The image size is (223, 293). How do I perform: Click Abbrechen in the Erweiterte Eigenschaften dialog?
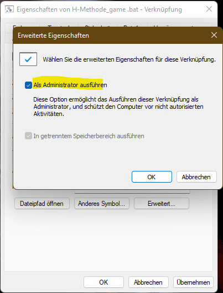(x=196, y=177)
